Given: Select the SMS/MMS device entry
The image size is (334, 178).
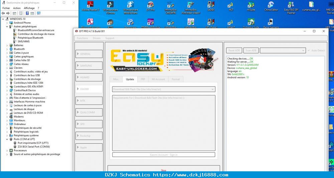Looking at the screenshot, I should tap(23, 41).
